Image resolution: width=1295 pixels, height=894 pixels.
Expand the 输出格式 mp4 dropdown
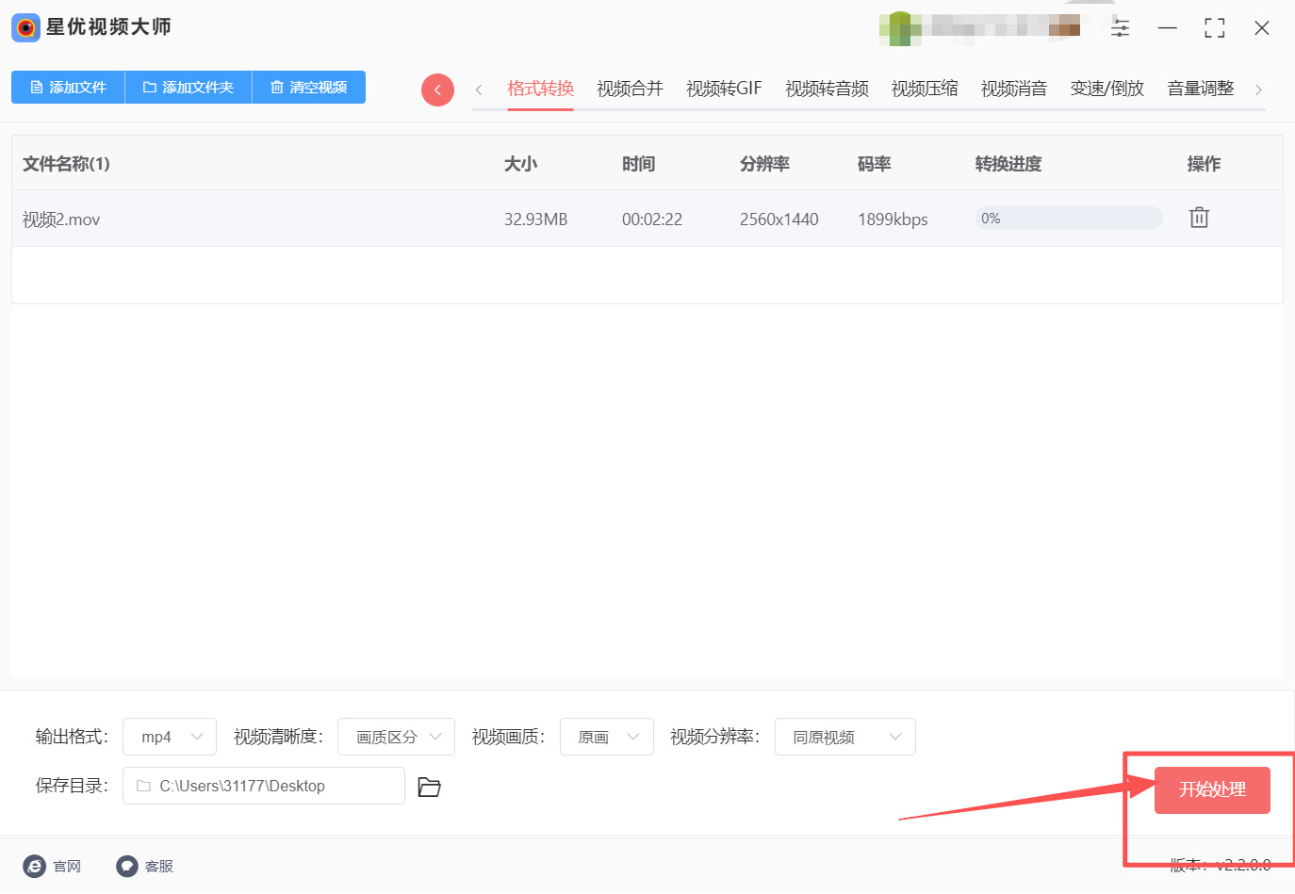click(x=170, y=737)
